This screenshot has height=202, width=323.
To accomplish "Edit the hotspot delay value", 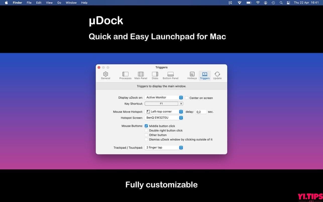I will (x=200, y=112).
